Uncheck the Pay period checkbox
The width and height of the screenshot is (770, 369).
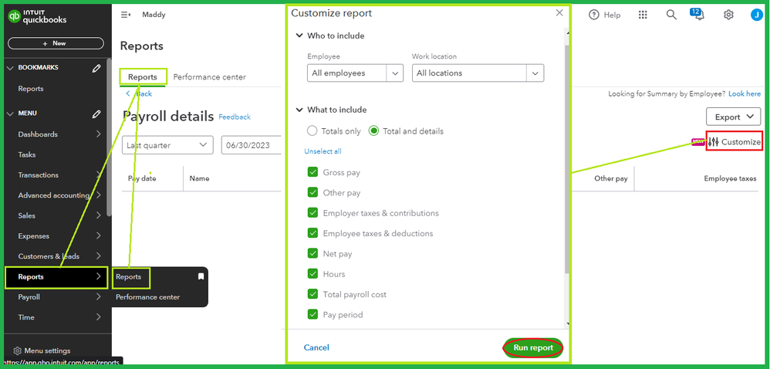(312, 314)
